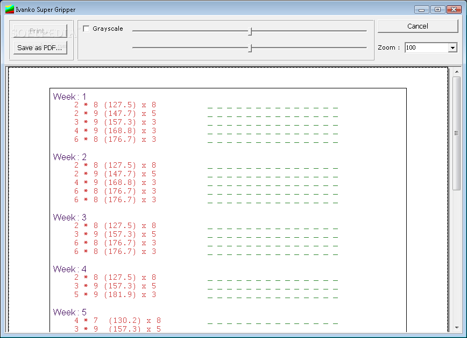Click the vertical scrollbar thumb
Viewport: 467px width, 338px height.
pyautogui.click(x=457, y=133)
